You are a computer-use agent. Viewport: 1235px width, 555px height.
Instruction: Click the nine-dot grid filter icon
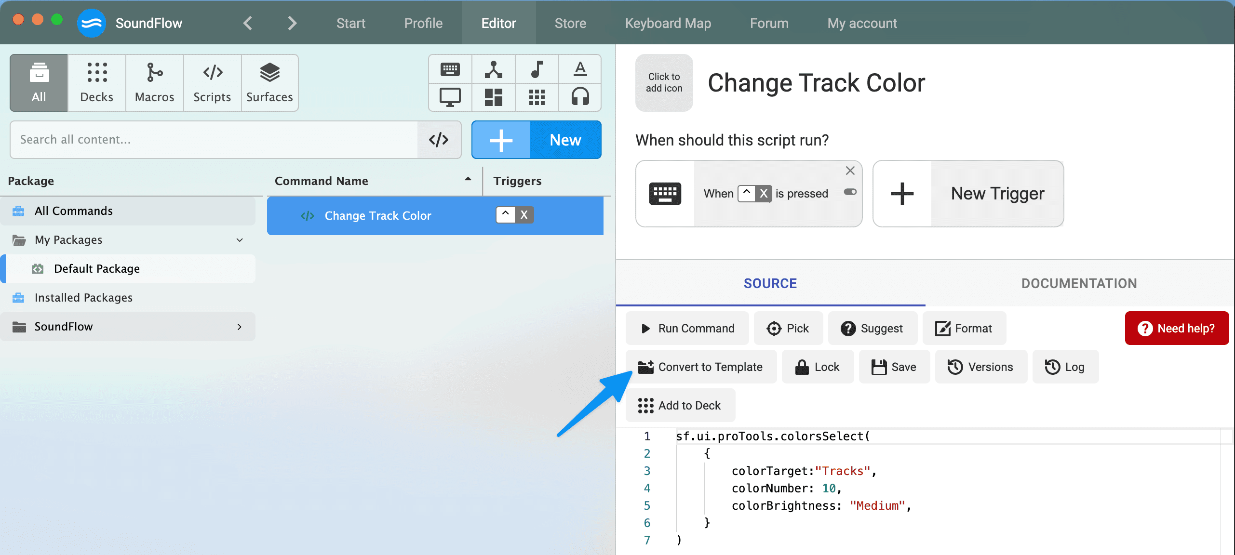[537, 97]
